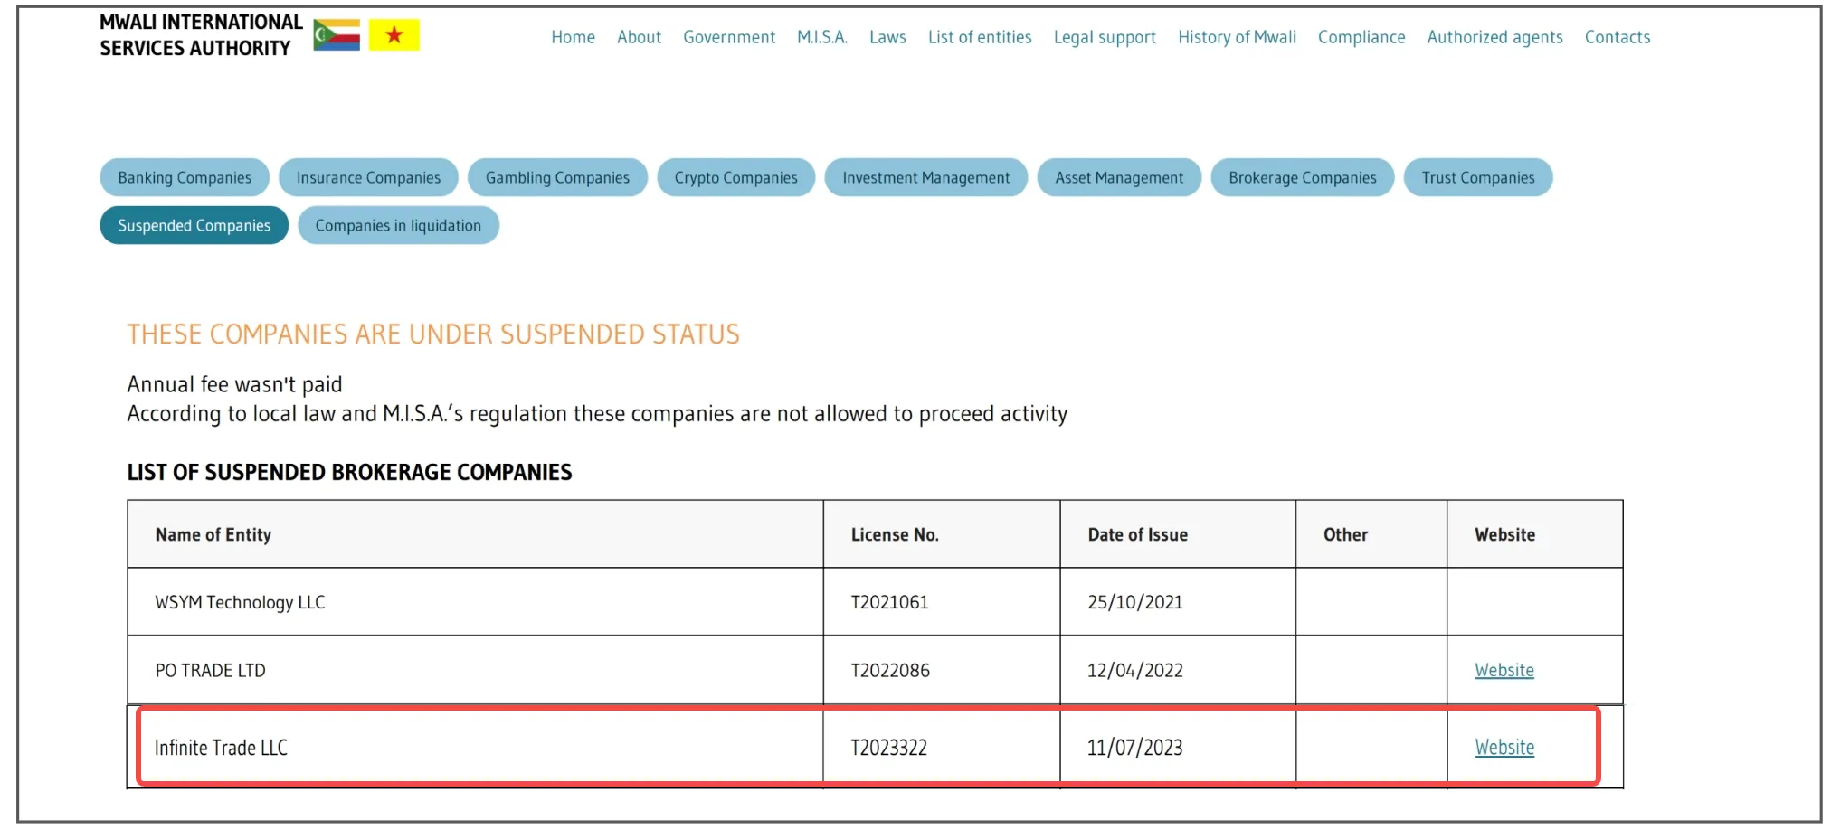Image resolution: width=1831 pixels, height=829 pixels.
Task: Click the M.I.S.A. regulation notice sentence
Action: 597,414
